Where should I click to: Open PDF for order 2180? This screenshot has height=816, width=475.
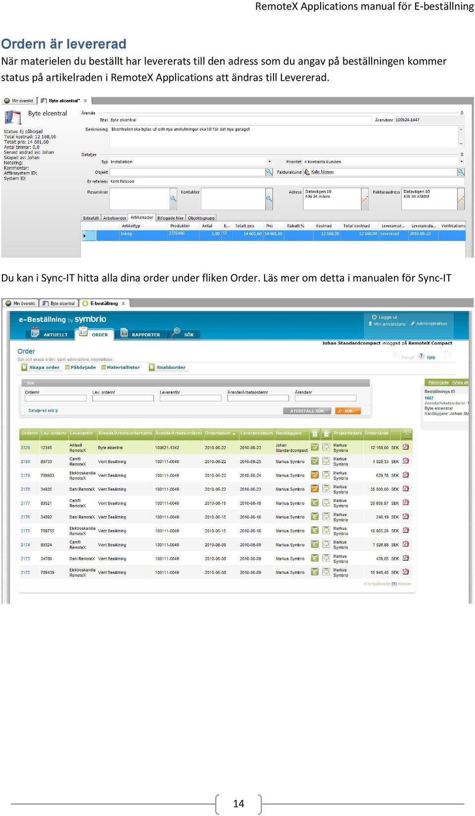(x=406, y=461)
